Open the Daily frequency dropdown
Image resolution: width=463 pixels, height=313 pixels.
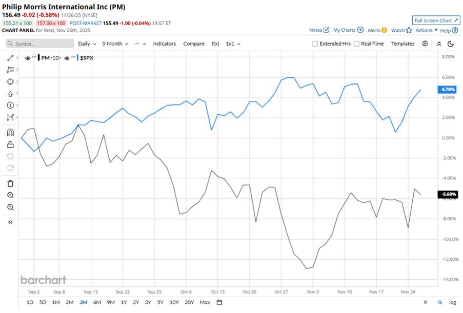87,44
